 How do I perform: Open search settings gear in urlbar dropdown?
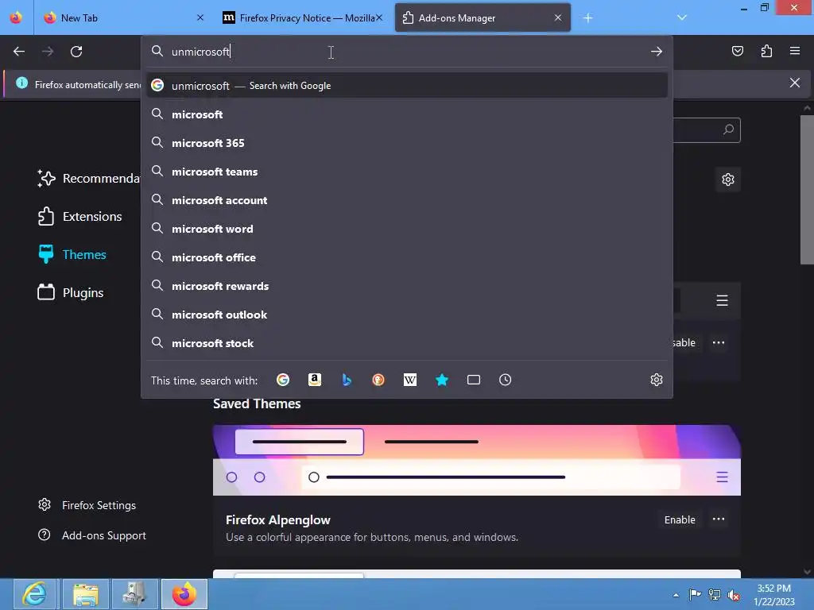656,380
